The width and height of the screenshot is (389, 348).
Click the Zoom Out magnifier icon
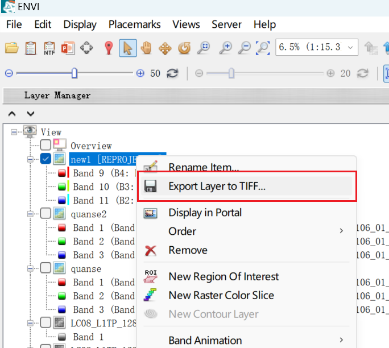[x=245, y=48]
